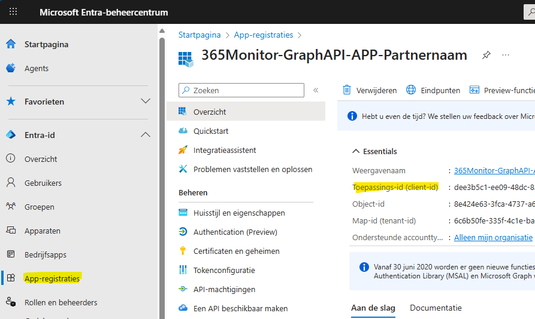Click the Microsoft Entra-beheercentrum title
The image size is (535, 319).
(104, 12)
